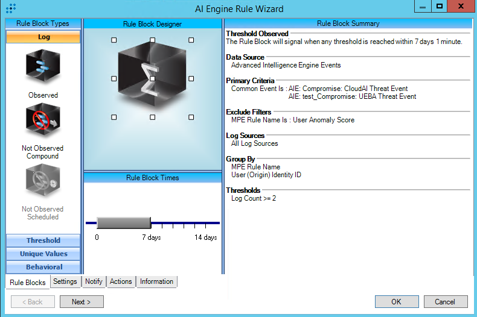This screenshot has width=477, height=317.
Task: Expand the Threshold rule block types section
Action: 43,240
